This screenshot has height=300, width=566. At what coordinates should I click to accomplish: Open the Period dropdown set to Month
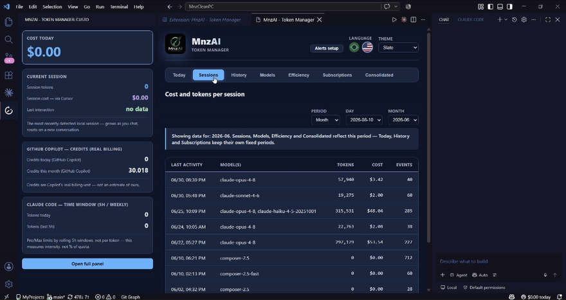click(x=325, y=120)
